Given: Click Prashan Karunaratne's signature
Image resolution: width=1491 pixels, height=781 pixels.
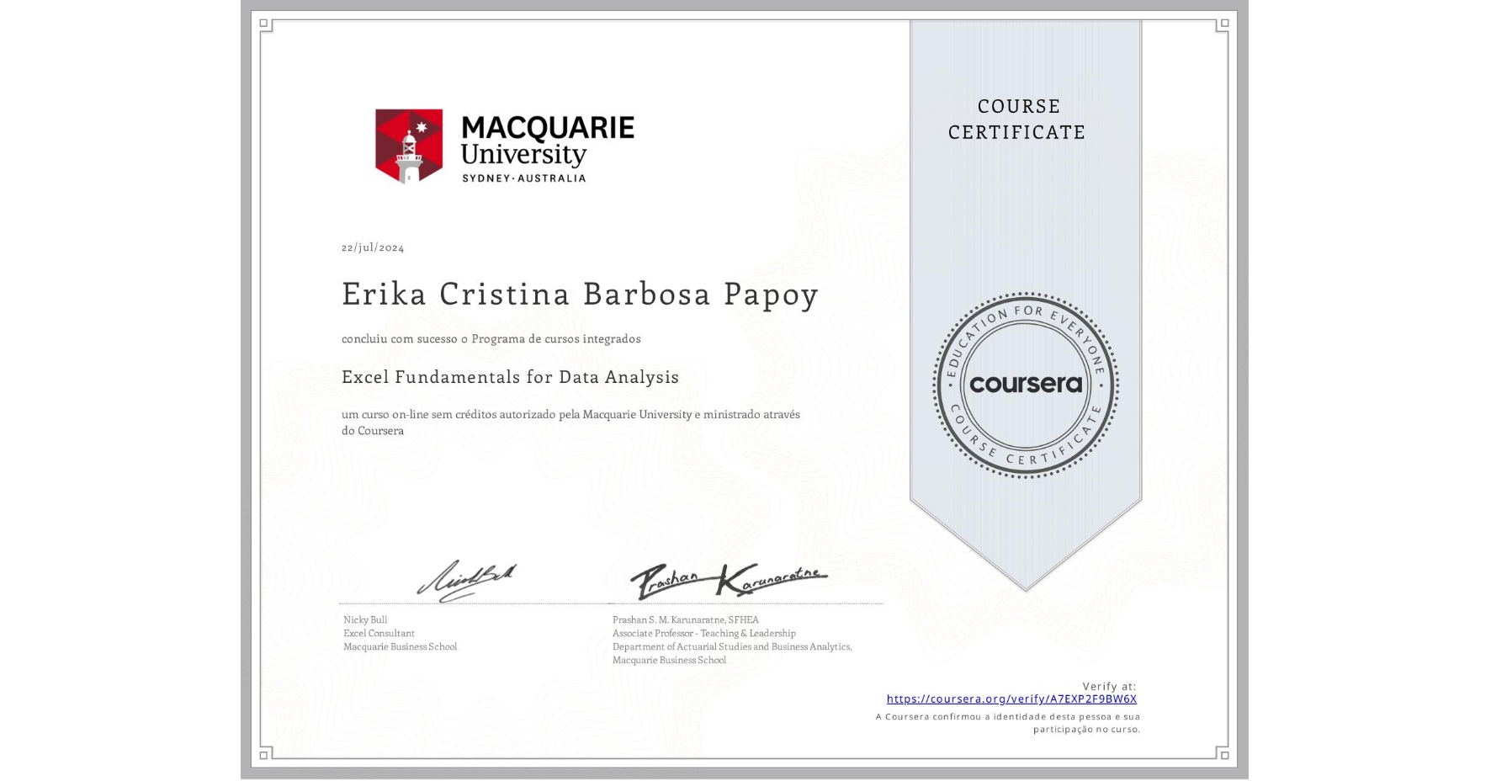Looking at the screenshot, I should [729, 581].
